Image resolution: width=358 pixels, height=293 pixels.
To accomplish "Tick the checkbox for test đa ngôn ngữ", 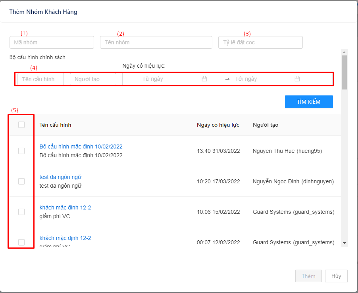I will point(21,181).
